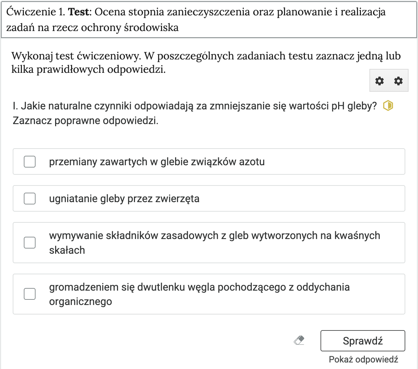The height and width of the screenshot is (369, 418).
Task: Click the yellow hexagon difficulty icon beside the question
Action: click(x=388, y=105)
